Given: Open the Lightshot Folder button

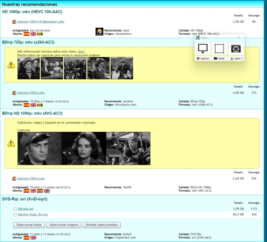Looking at the screenshot, I should click(x=219, y=58).
